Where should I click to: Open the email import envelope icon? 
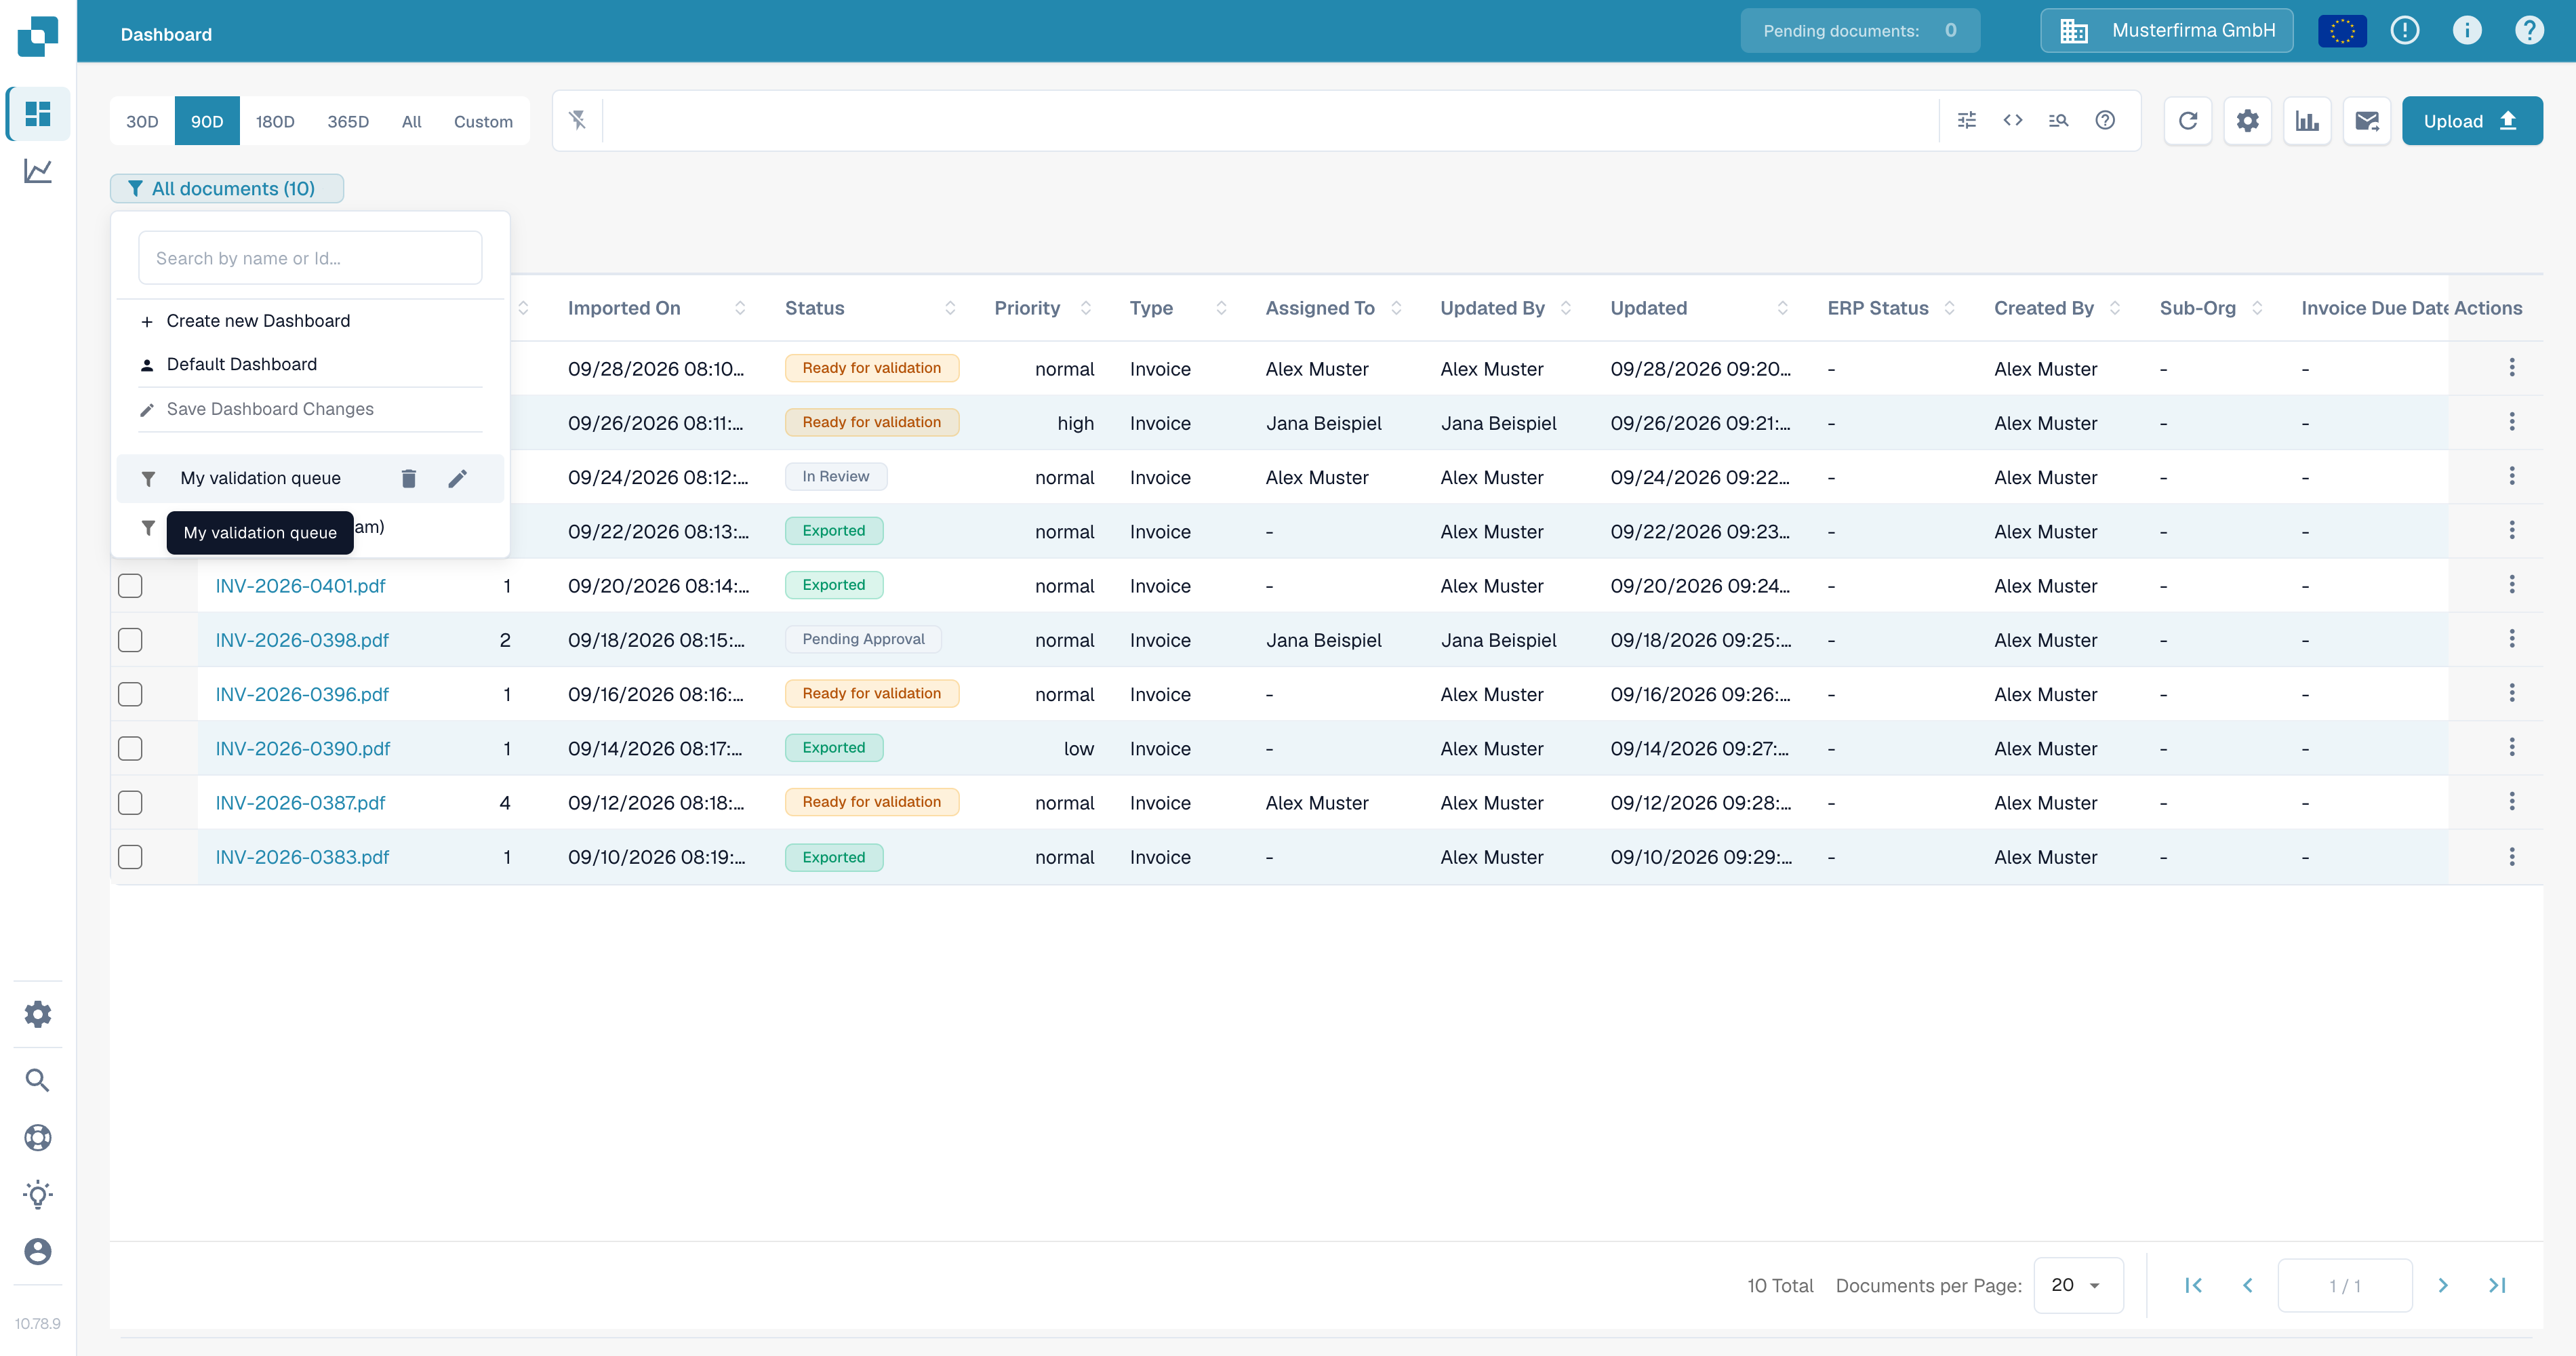(2366, 121)
